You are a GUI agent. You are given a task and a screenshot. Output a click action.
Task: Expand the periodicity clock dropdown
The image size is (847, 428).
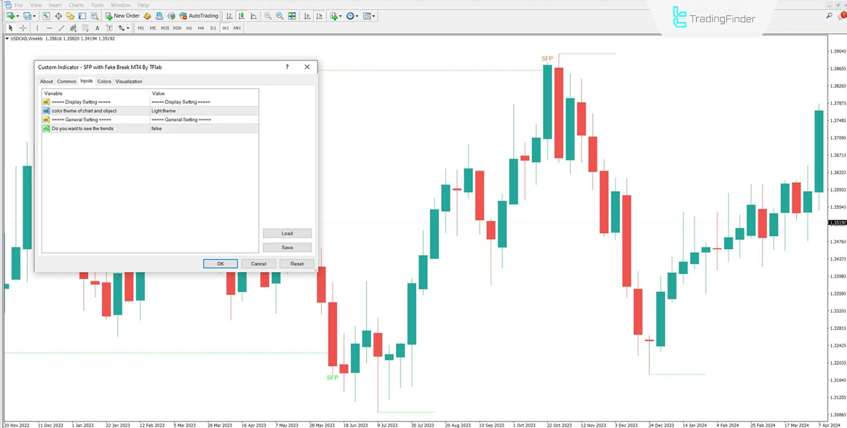coord(357,16)
